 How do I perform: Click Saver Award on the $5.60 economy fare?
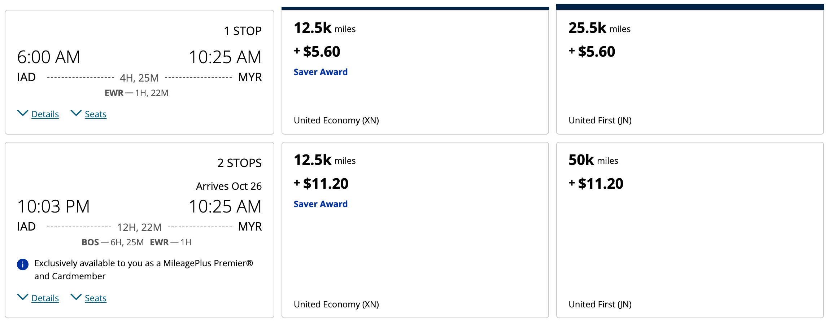point(321,72)
